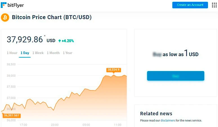
Task: Click the Bitcoin Price Chart (BTC/USD) heading
Action: coord(51,17)
